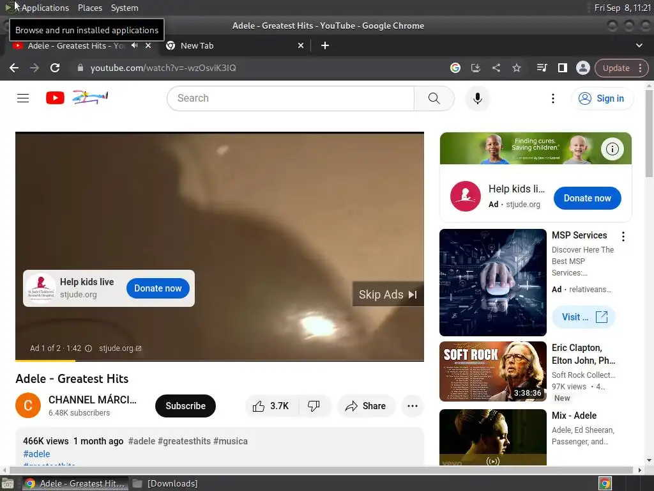Close the Adele - Greatest Hits tab
The image size is (654, 491).
(x=148, y=45)
